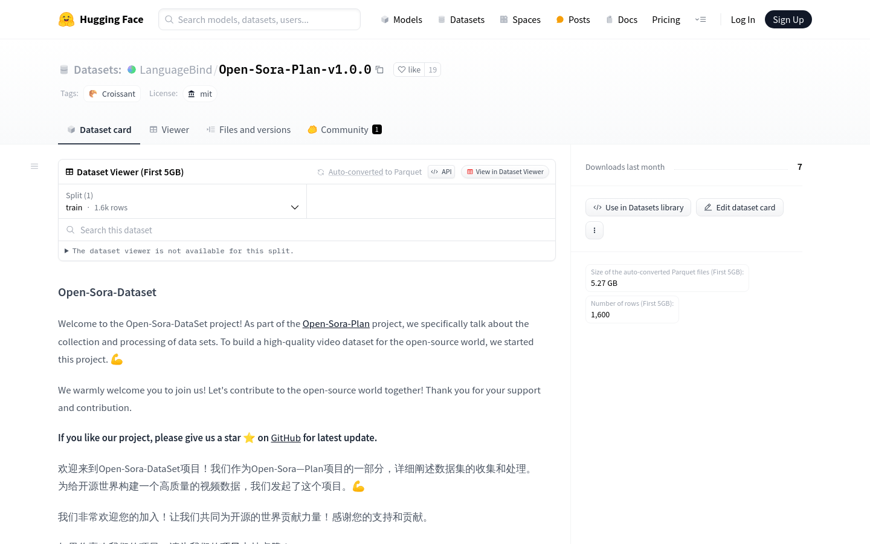Viewport: 870px width, 544px height.
Task: Click the Sign Up button
Action: pos(788,19)
